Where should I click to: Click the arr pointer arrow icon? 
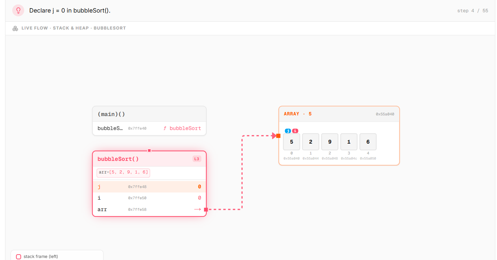197,209
